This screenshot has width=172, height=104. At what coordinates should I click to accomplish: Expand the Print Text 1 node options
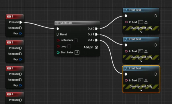(141, 32)
